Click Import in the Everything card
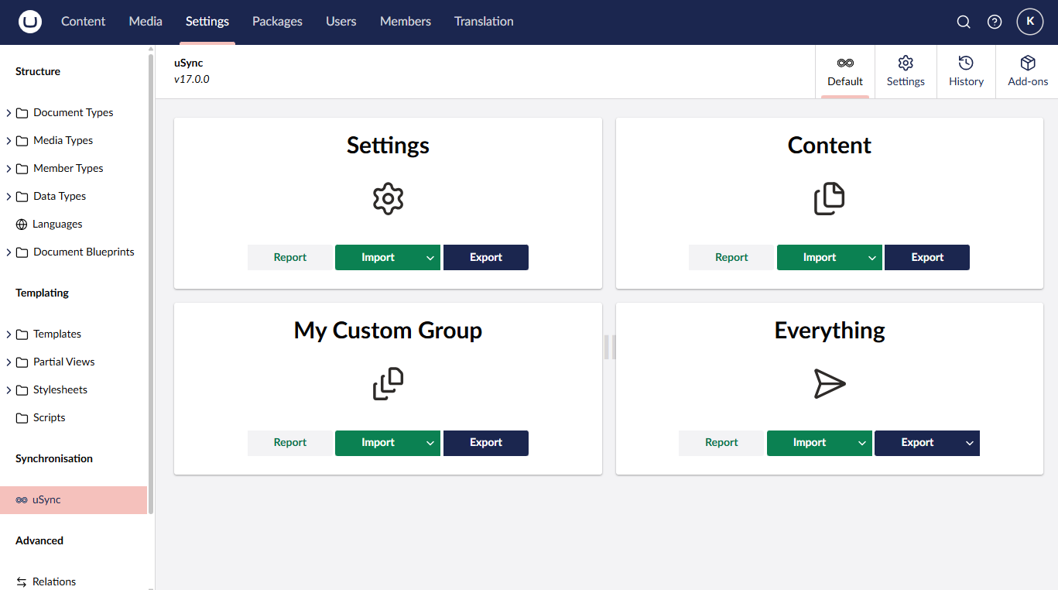The image size is (1058, 590). coord(810,443)
